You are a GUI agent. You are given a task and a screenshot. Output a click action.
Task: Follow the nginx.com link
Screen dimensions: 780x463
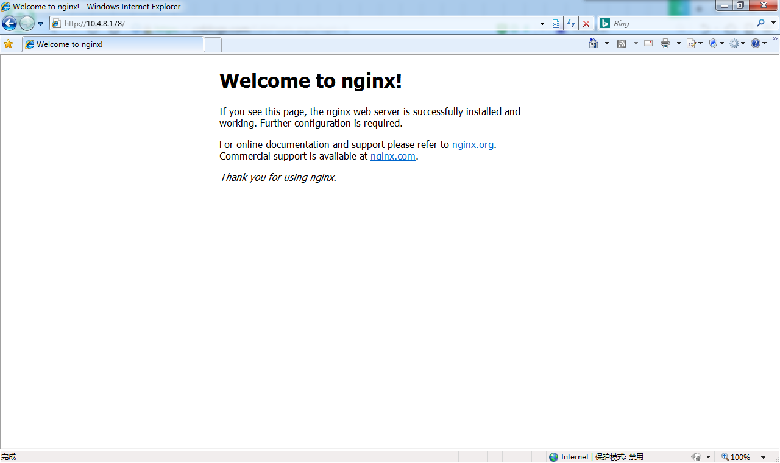point(393,156)
